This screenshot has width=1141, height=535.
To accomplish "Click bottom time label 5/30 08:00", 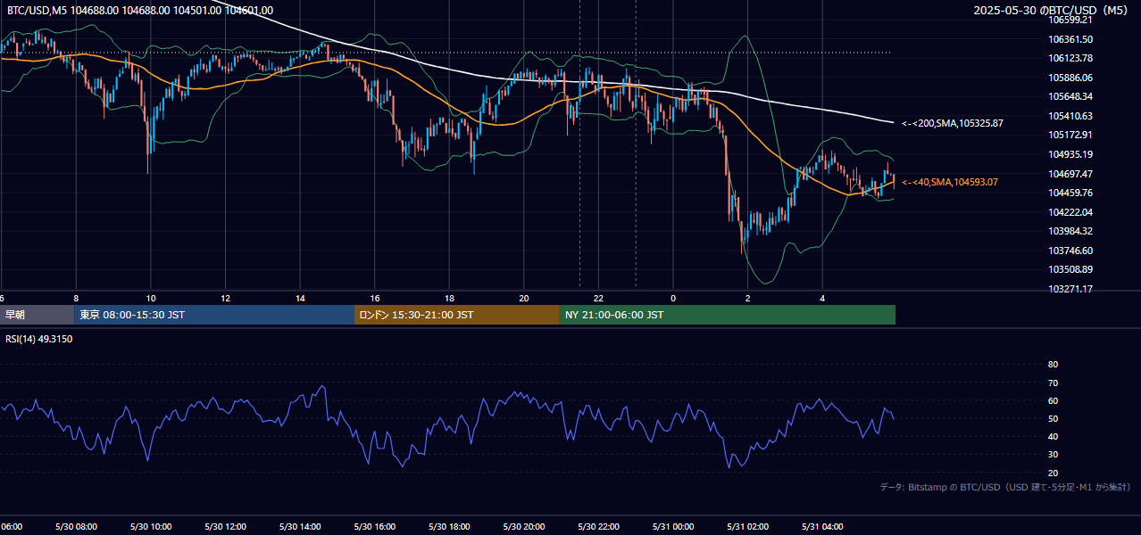I will pos(76,527).
